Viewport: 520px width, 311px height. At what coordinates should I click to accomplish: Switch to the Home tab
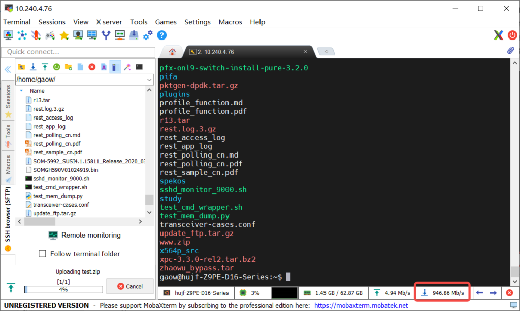tap(172, 52)
